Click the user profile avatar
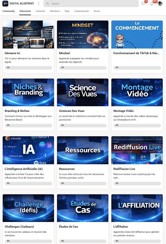This screenshot has width=166, height=244. click(160, 4)
